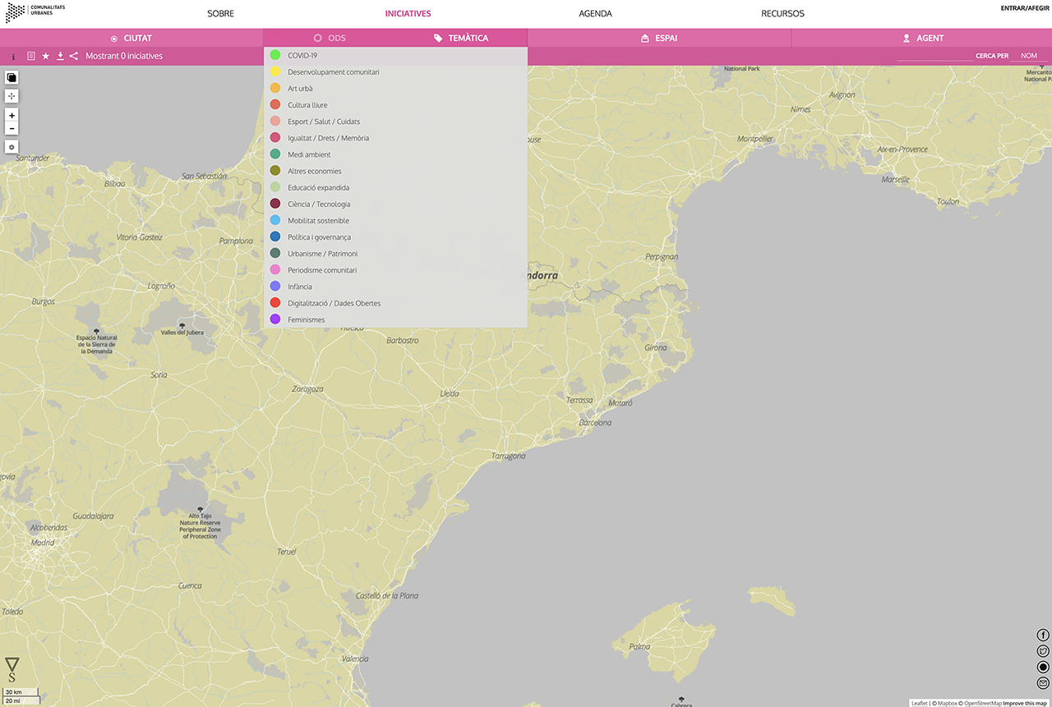Viewport: 1052px width, 707px height.
Task: Click the download icon in the toolbar
Action: tap(60, 56)
